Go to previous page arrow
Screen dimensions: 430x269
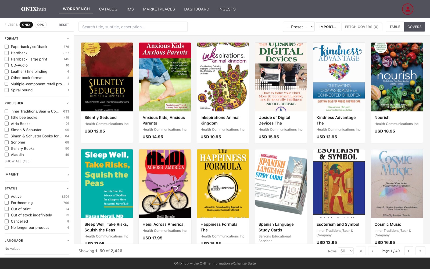click(x=372, y=251)
